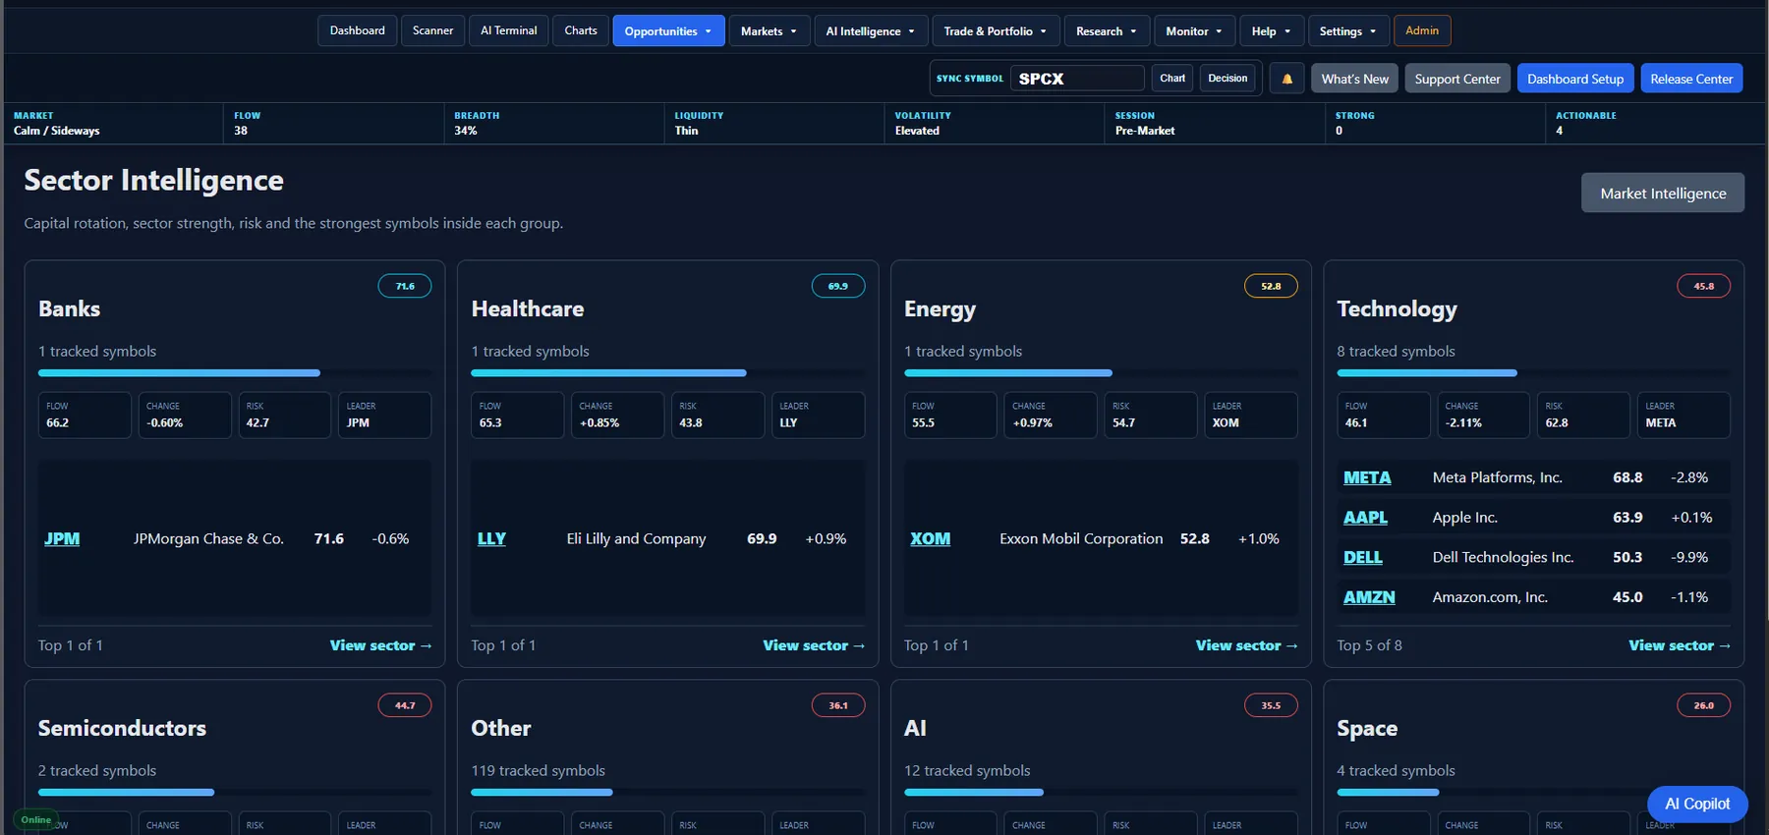This screenshot has height=835, width=1769.
Task: Open the Admin page
Action: click(x=1422, y=30)
